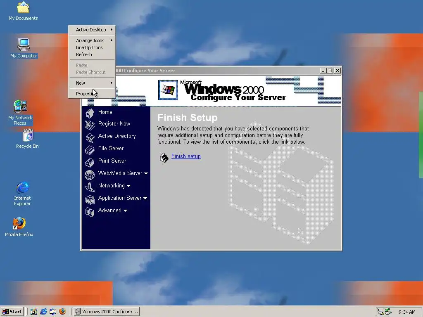Click the Windows 2000 flag logo
423x317 pixels.
[x=168, y=90]
